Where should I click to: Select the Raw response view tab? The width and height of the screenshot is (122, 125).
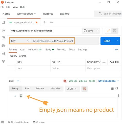(x=27, y=88)
